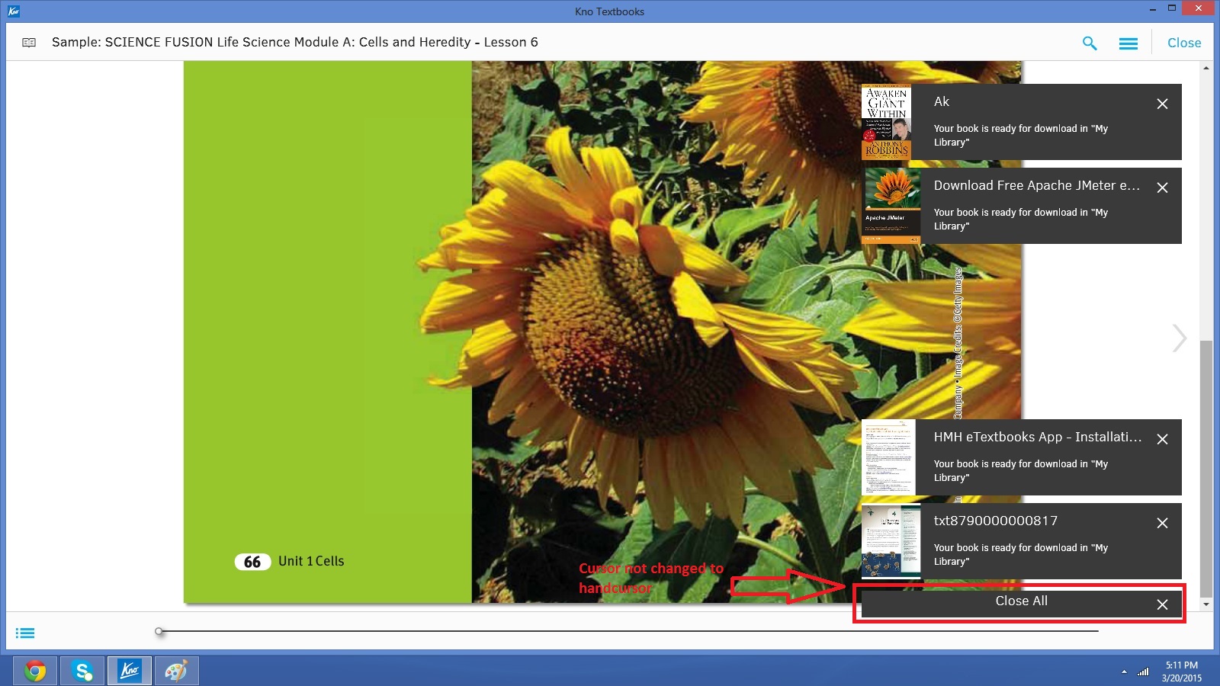This screenshot has width=1220, height=686.
Task: Open Skype from taskbar
Action: pyautogui.click(x=82, y=671)
